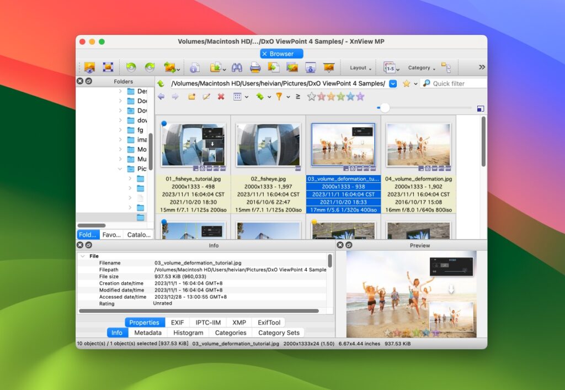Switch to the Catalog panel
Screen dimensions: 565x390
pos(138,235)
